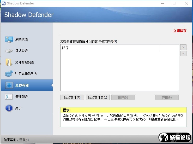Click the File Exclusion List folder icon

[9, 62]
